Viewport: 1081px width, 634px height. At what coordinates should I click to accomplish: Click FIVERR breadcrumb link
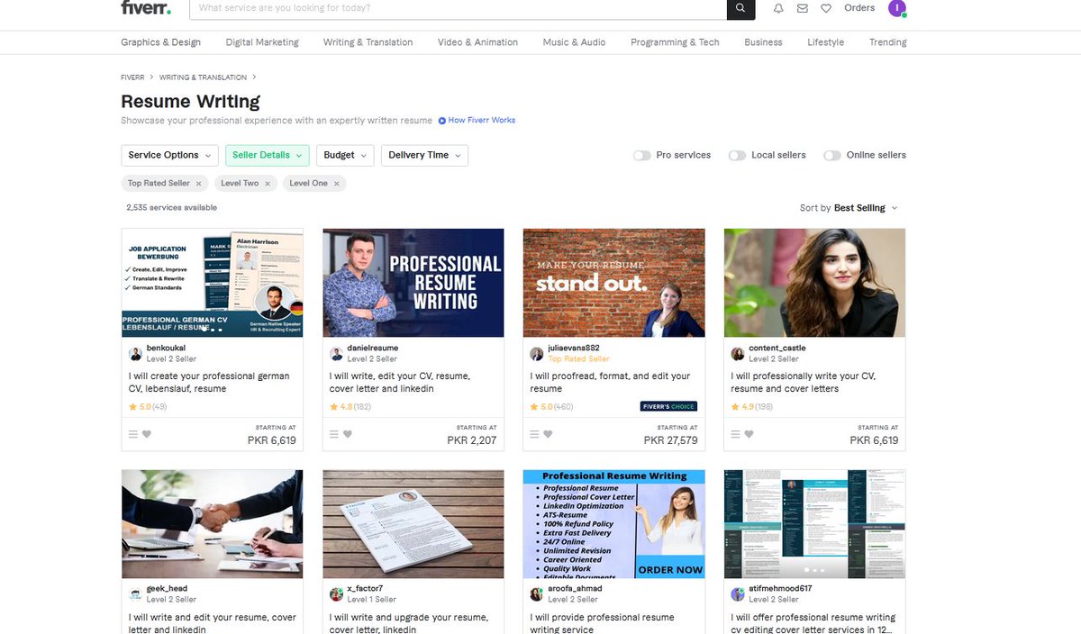point(132,77)
